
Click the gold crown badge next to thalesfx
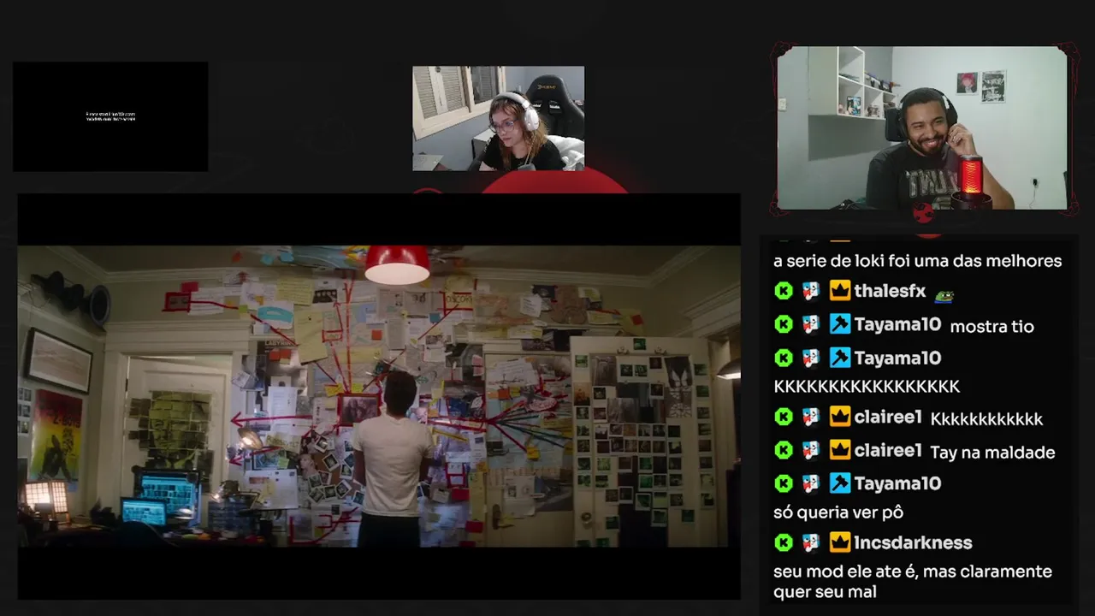839,292
